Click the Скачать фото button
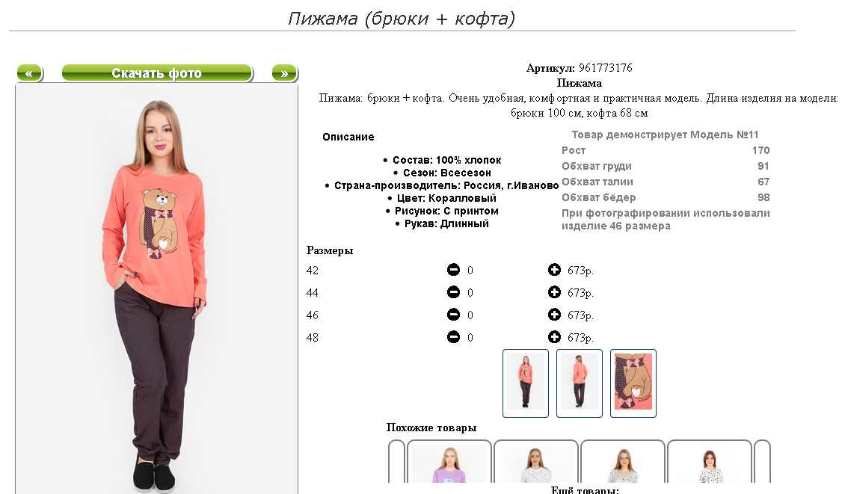The image size is (842, 494). [157, 73]
